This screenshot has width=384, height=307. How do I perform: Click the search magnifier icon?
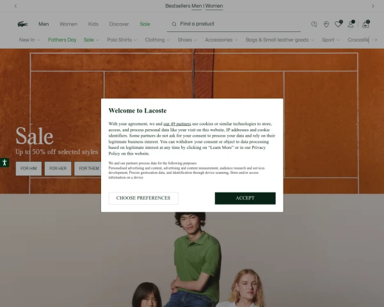[174, 24]
